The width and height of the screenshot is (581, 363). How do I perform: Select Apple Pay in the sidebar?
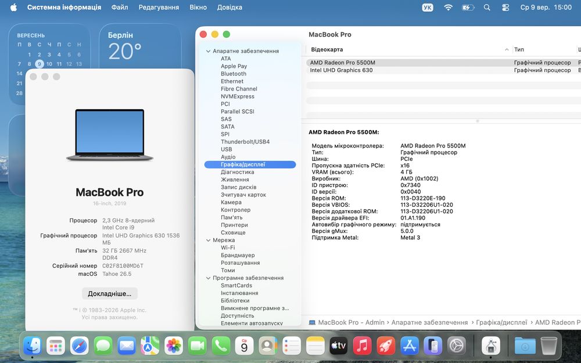coord(234,66)
